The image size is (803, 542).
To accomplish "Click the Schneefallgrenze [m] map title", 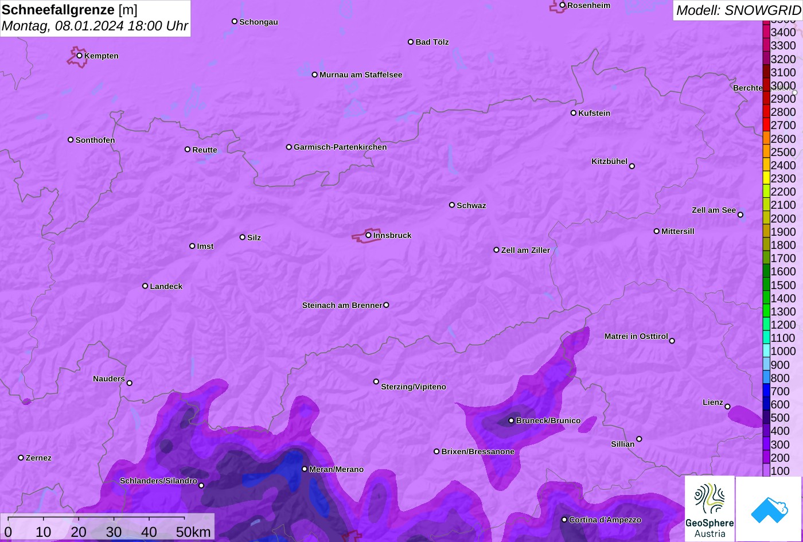I will pos(69,10).
